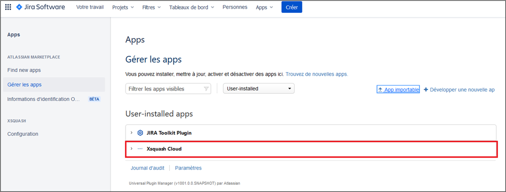Open the Filtres menu
Screen dimensions: 506x192
[x=151, y=7]
